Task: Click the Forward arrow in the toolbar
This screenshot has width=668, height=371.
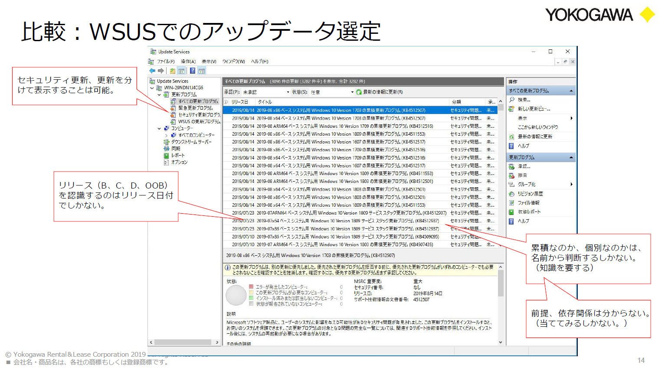Action: pyautogui.click(x=161, y=71)
